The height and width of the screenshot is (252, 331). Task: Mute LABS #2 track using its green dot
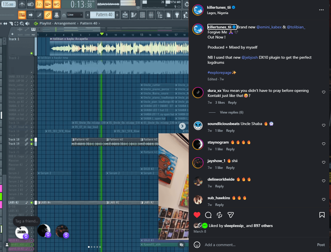point(31,202)
